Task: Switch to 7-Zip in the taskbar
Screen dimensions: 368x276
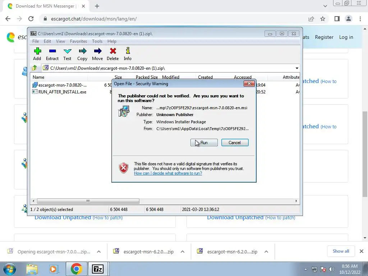Action: click(x=98, y=269)
